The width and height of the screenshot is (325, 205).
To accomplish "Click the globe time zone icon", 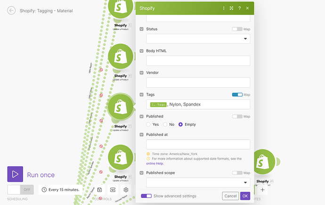I will pos(148,154).
